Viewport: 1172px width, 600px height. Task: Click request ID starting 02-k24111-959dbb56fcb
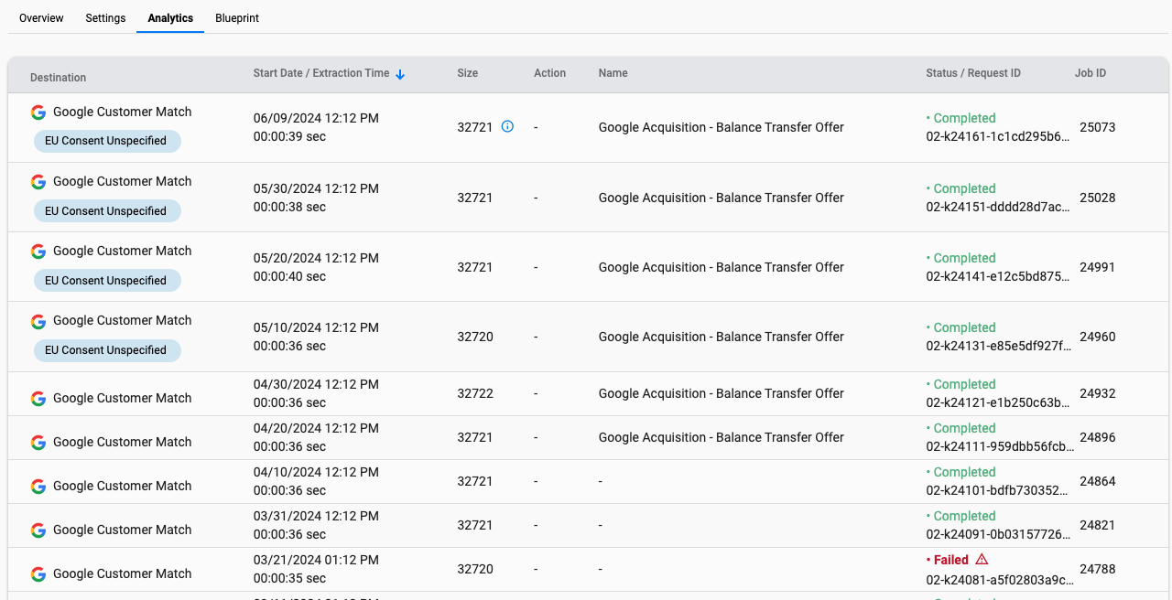tap(998, 446)
